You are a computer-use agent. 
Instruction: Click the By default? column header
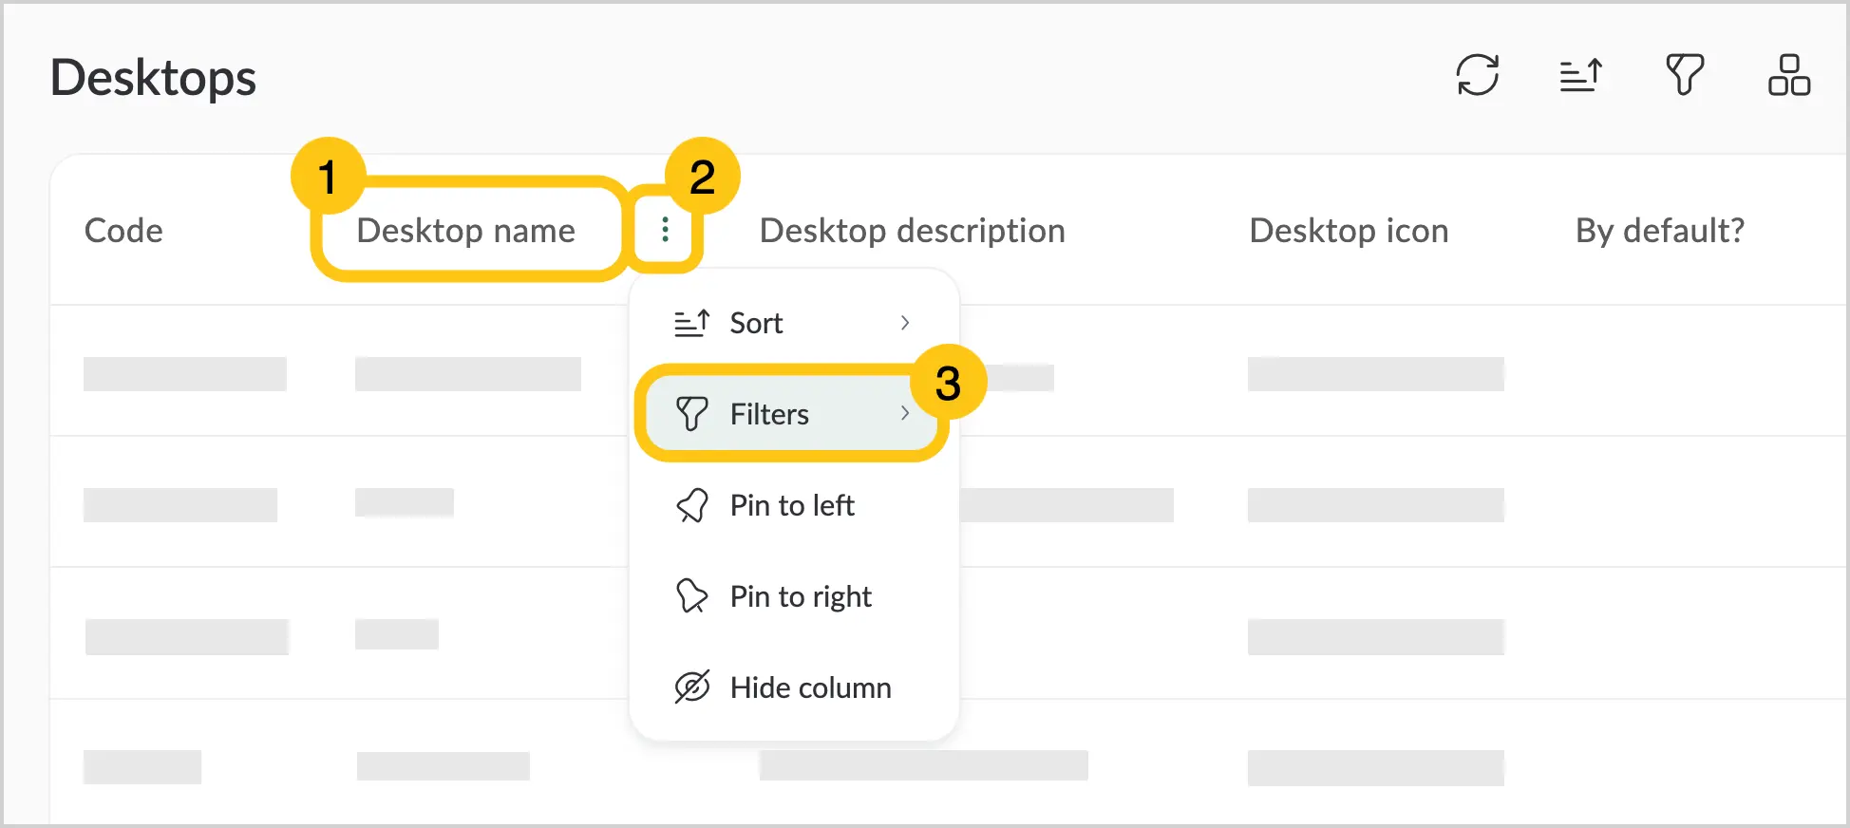[x=1660, y=231]
